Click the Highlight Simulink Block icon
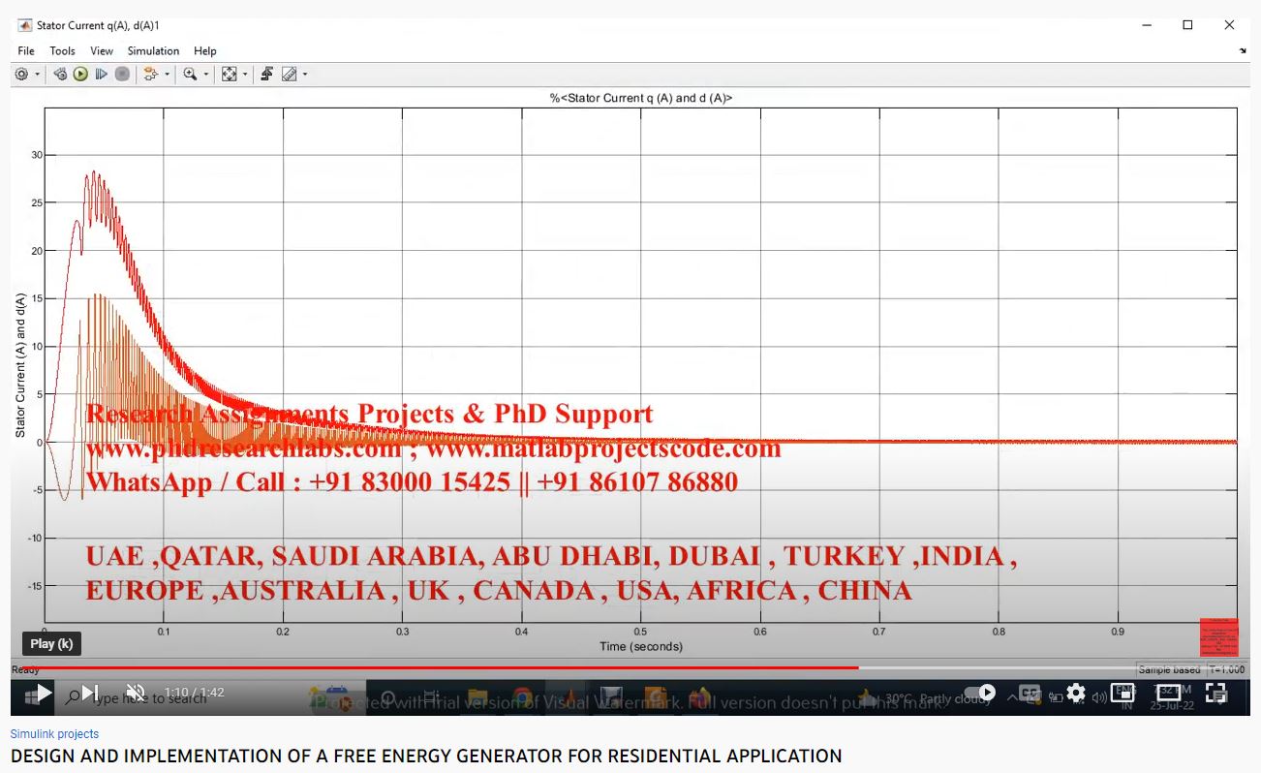 coord(150,75)
